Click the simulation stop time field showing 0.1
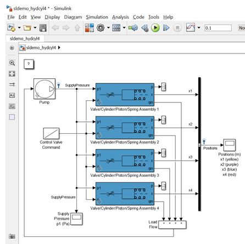This screenshot has width=245, height=244. tap(218, 28)
